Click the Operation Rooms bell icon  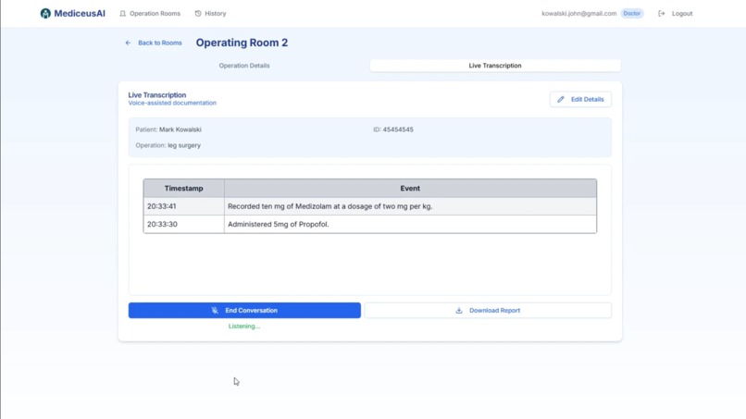123,13
